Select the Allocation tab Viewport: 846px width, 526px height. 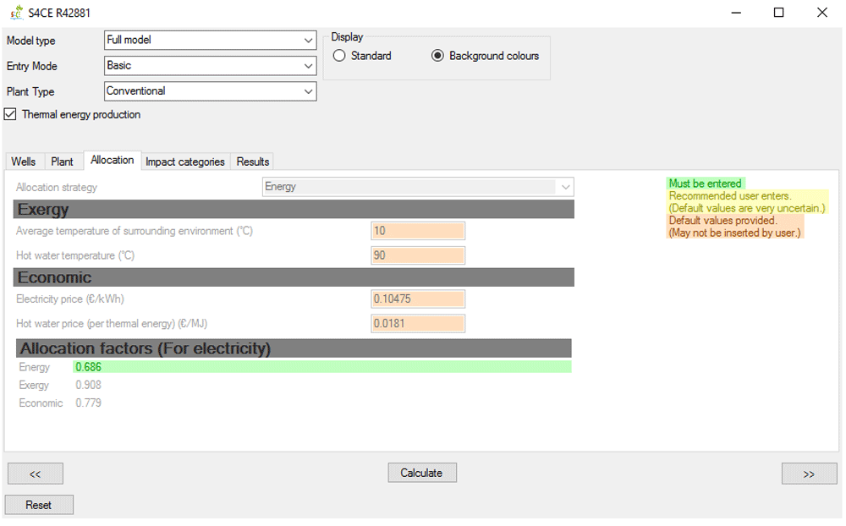[x=113, y=160]
